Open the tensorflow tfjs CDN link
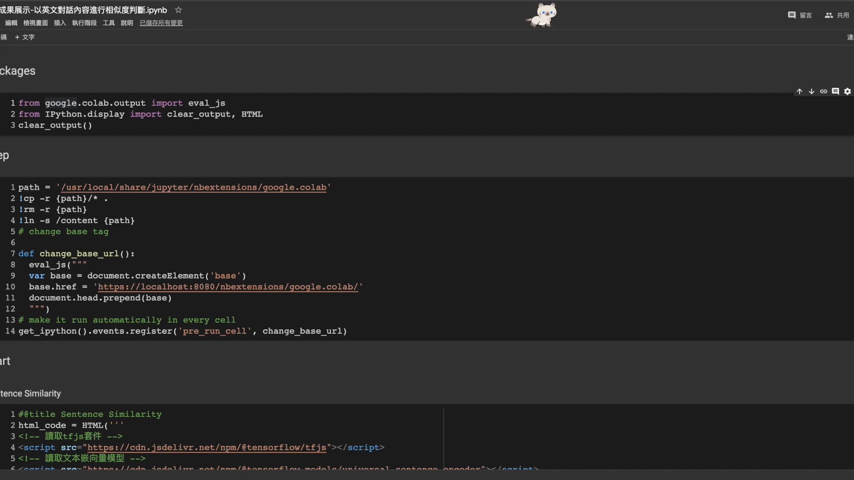Image resolution: width=854 pixels, height=480 pixels. (x=207, y=448)
